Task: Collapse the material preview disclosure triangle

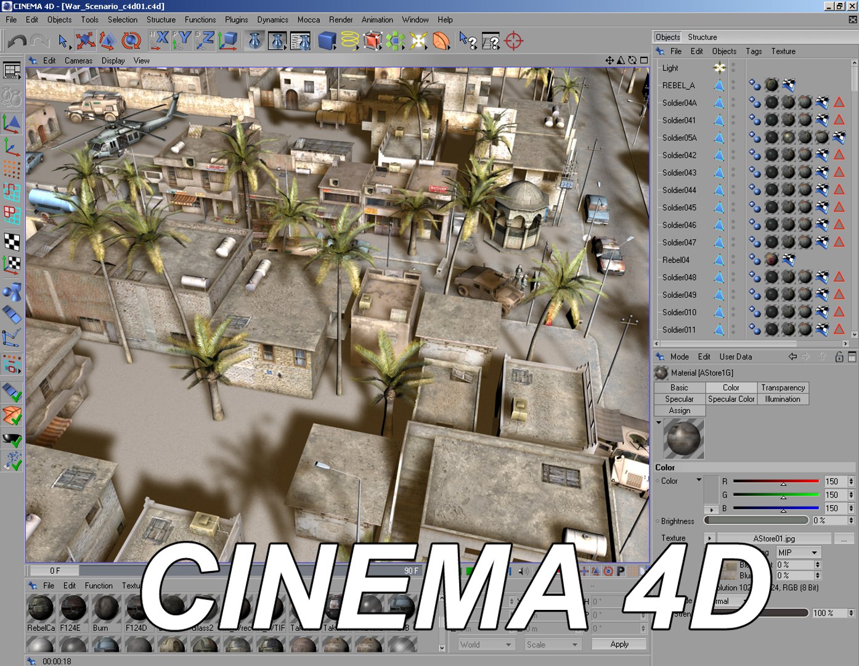Action: click(659, 423)
